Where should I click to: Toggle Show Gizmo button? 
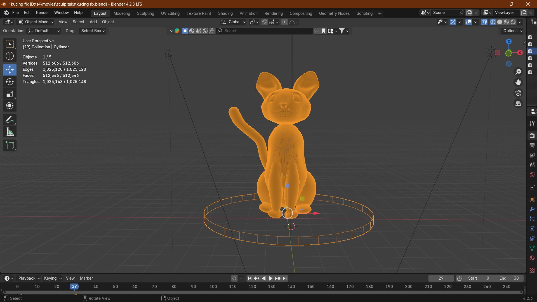[x=453, y=22]
